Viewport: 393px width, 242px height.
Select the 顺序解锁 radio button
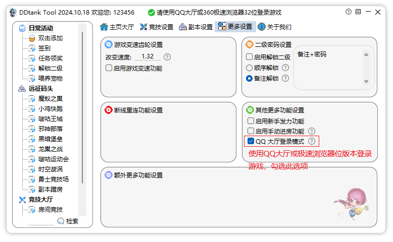click(249, 68)
